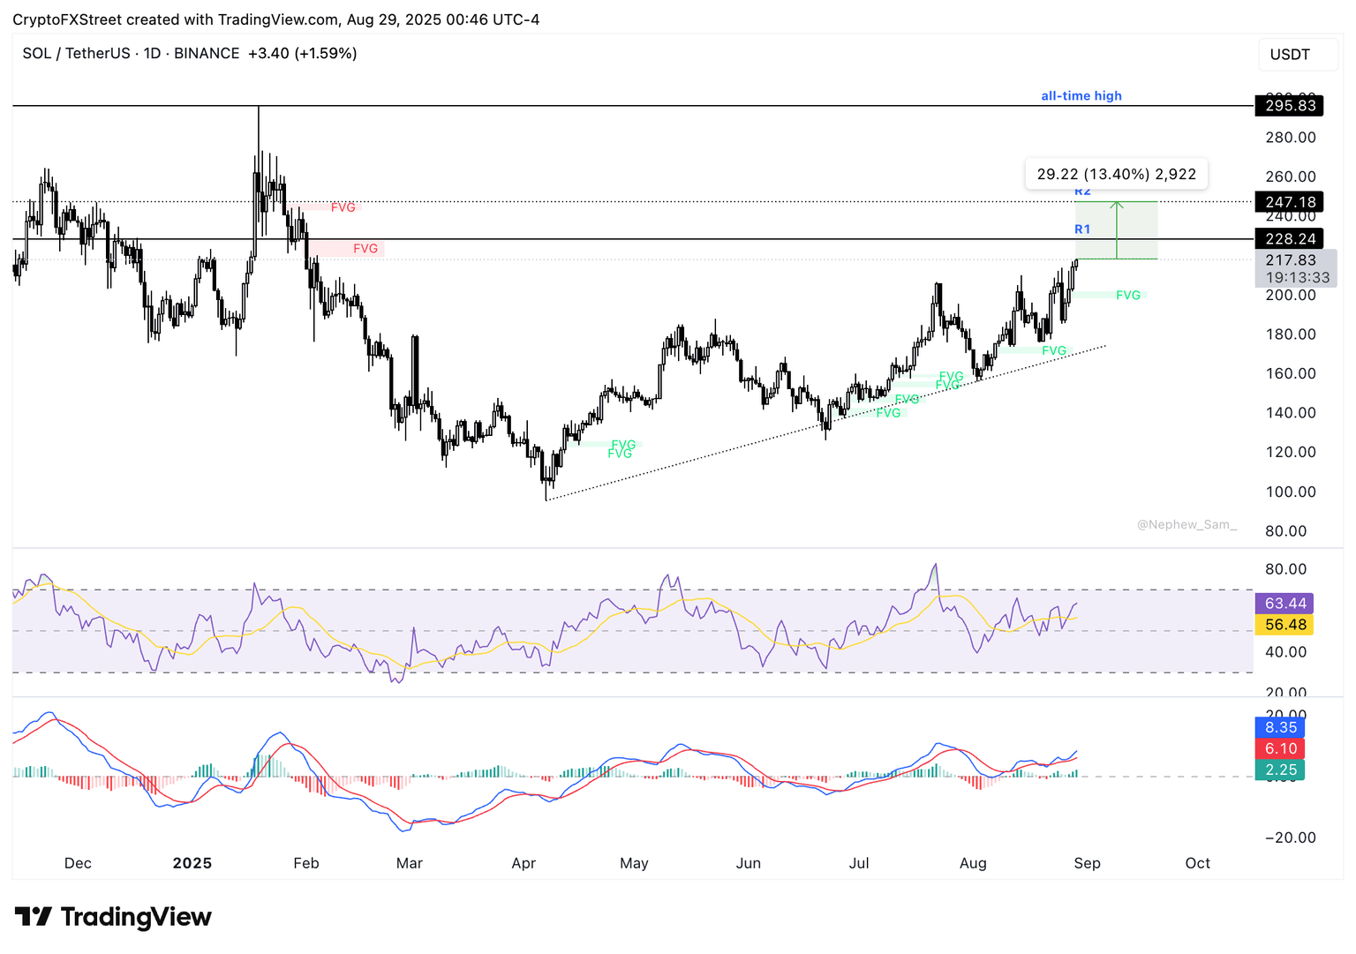Click the 247.18 resistance price label
This screenshot has height=954, width=1356.
click(1289, 201)
